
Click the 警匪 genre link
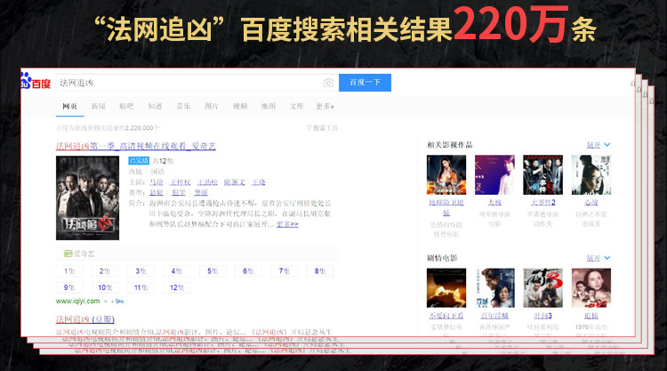pyautogui.click(x=201, y=192)
